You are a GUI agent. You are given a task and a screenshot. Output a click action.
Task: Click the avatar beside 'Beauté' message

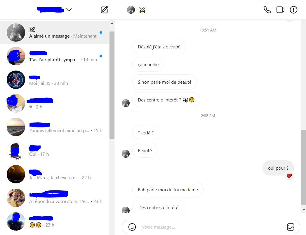pyautogui.click(x=126, y=154)
